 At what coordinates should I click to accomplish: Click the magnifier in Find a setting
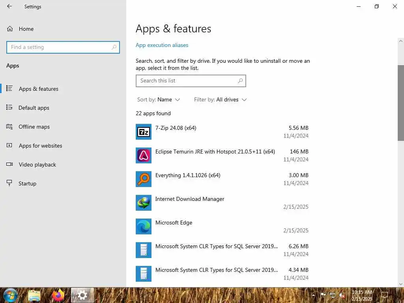click(114, 47)
